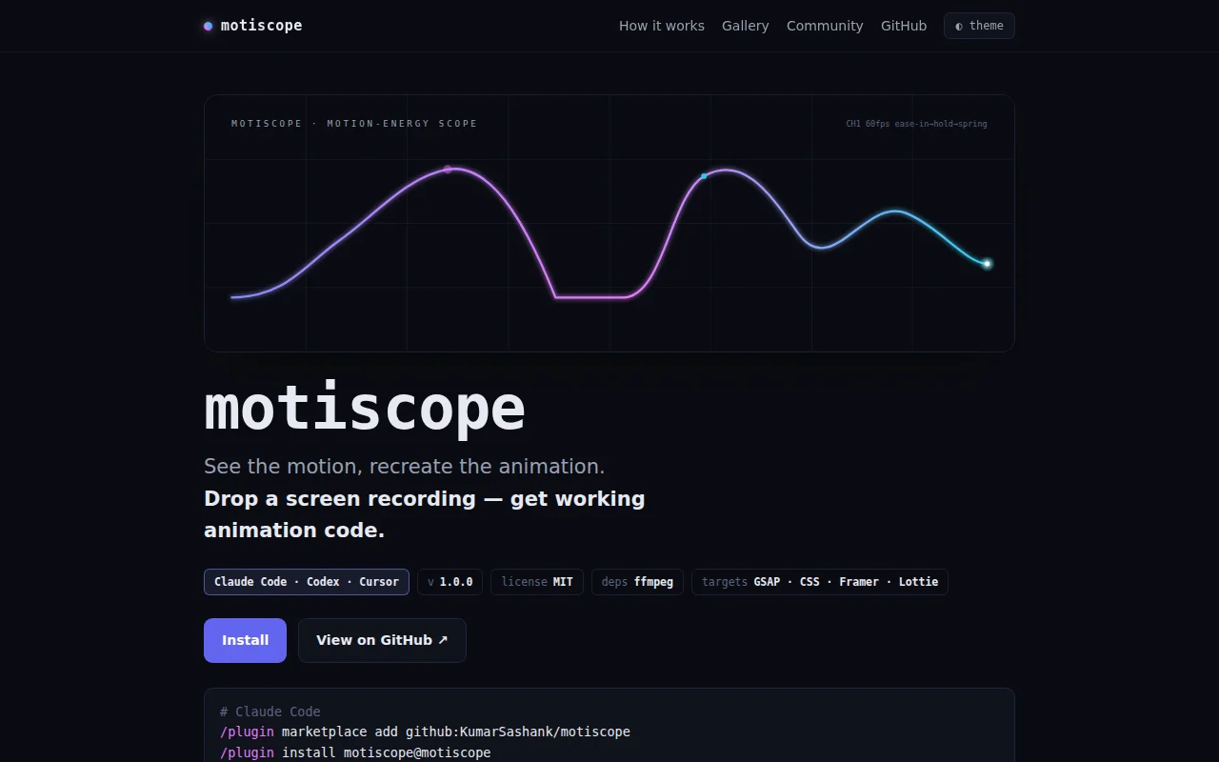The image size is (1219, 762).
Task: Open the How it works page
Action: (662, 26)
